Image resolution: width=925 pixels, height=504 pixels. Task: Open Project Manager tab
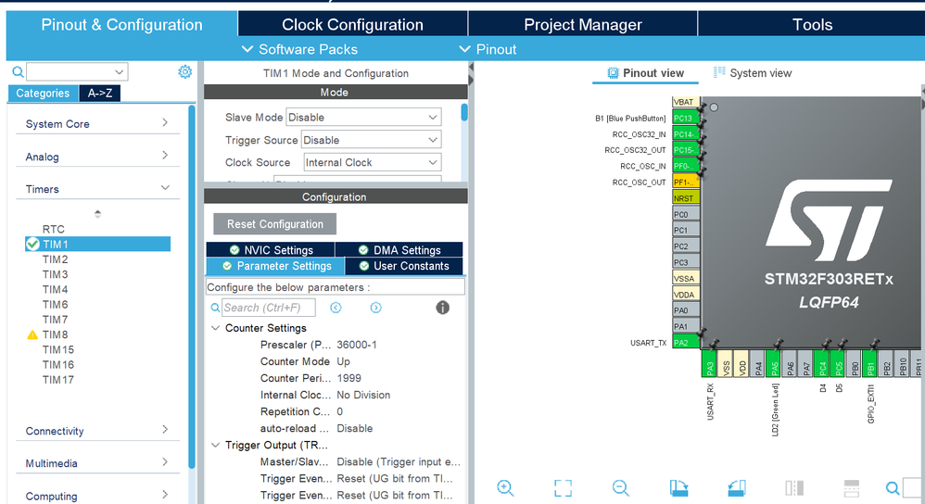click(x=583, y=25)
